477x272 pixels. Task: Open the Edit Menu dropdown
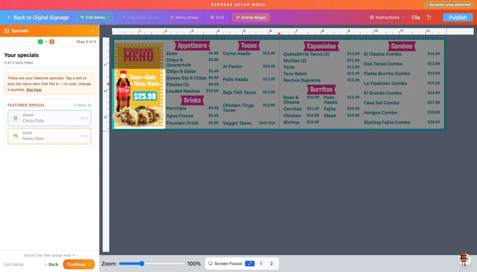tap(95, 17)
